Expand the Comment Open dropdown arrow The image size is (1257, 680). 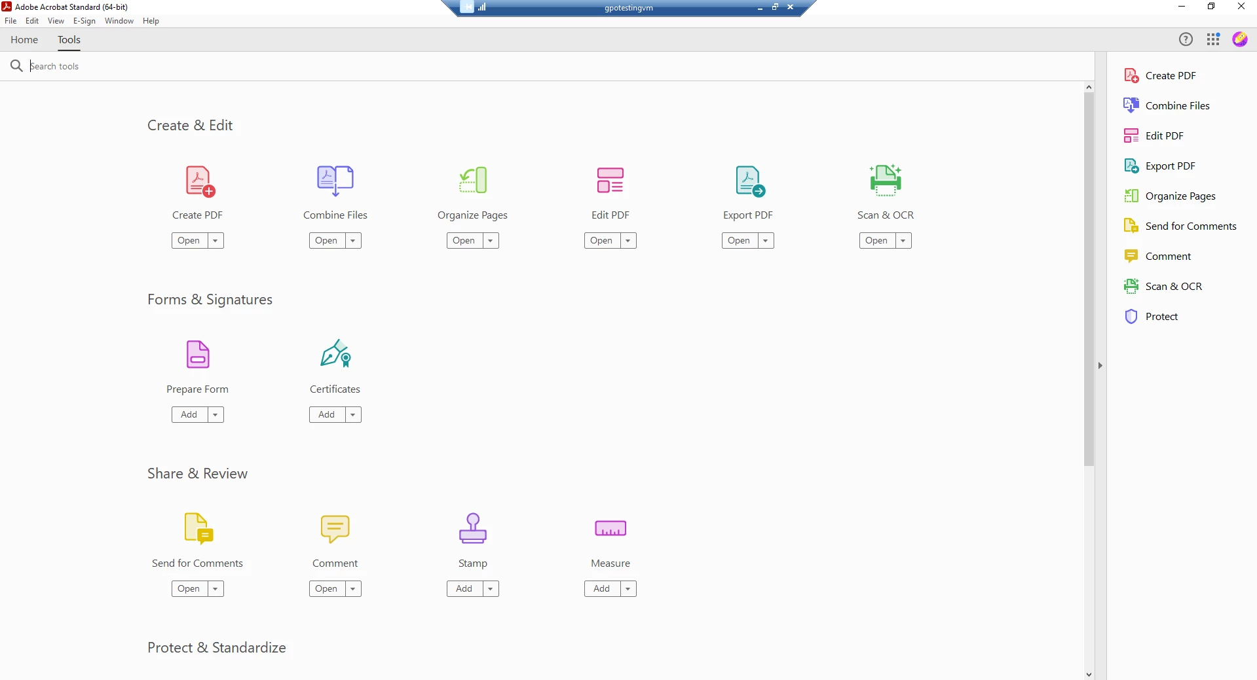(x=353, y=589)
